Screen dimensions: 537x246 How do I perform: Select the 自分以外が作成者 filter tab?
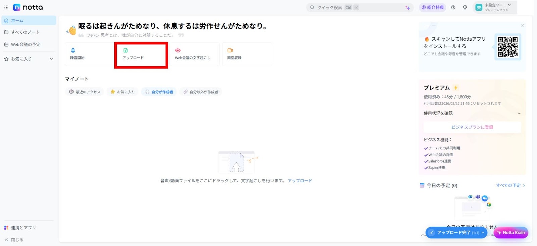tap(200, 92)
